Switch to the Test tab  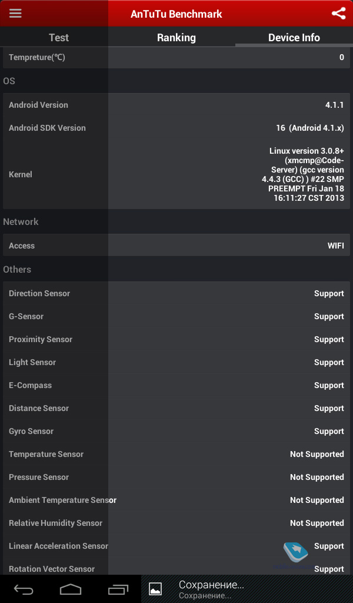[x=59, y=37]
